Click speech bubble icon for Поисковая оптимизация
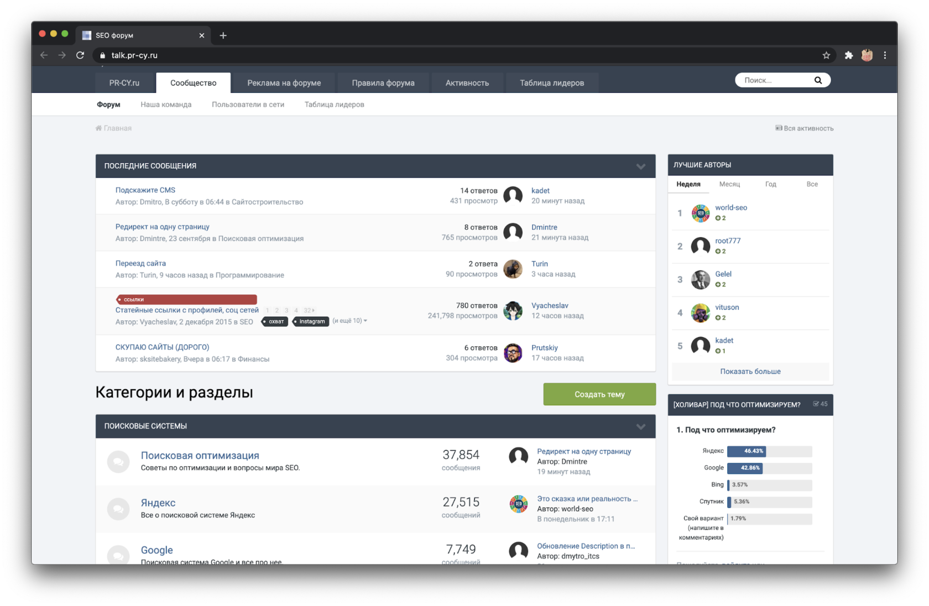Viewport: 929px width, 606px height. [118, 461]
